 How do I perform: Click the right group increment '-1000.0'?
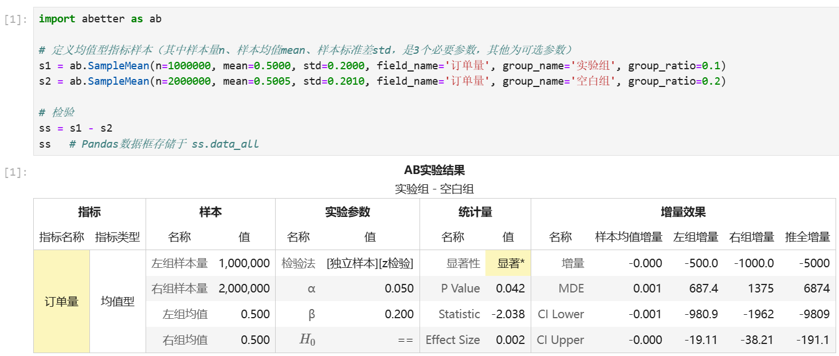coord(754,263)
